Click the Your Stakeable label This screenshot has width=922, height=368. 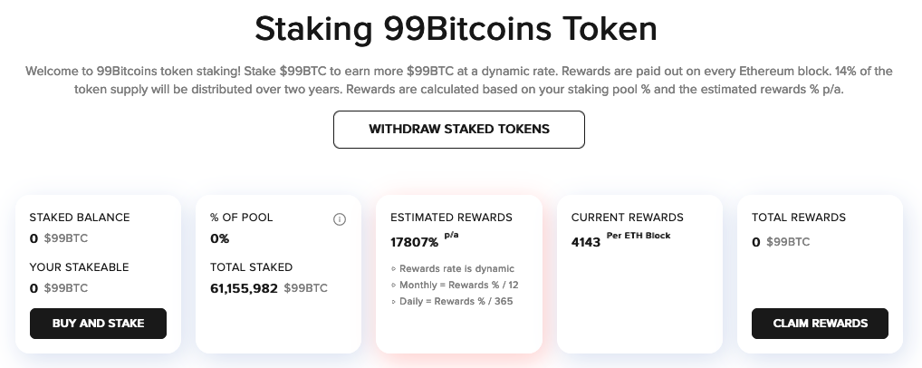click(x=79, y=267)
